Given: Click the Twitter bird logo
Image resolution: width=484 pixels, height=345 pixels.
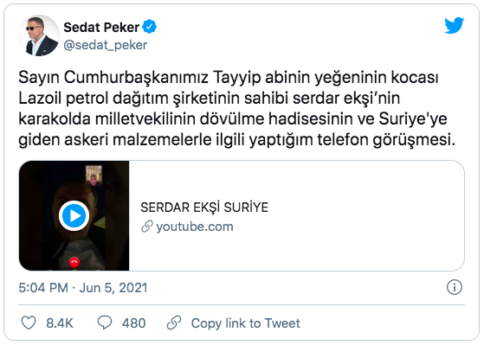Looking at the screenshot, I should [454, 26].
